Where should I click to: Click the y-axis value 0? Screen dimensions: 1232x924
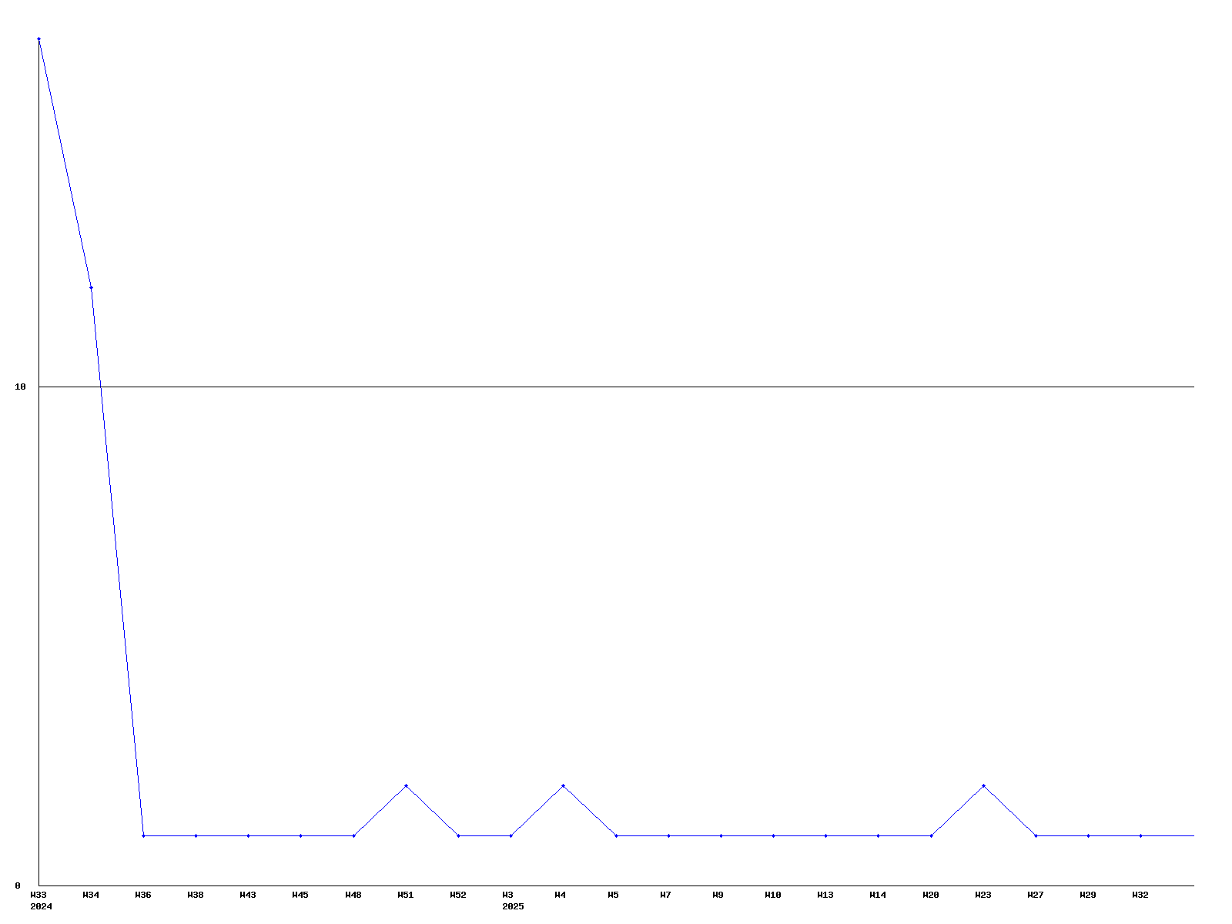pos(18,885)
